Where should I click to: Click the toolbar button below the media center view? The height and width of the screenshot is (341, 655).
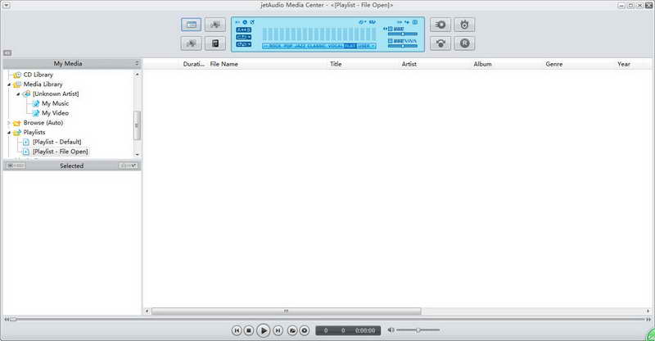(x=192, y=43)
